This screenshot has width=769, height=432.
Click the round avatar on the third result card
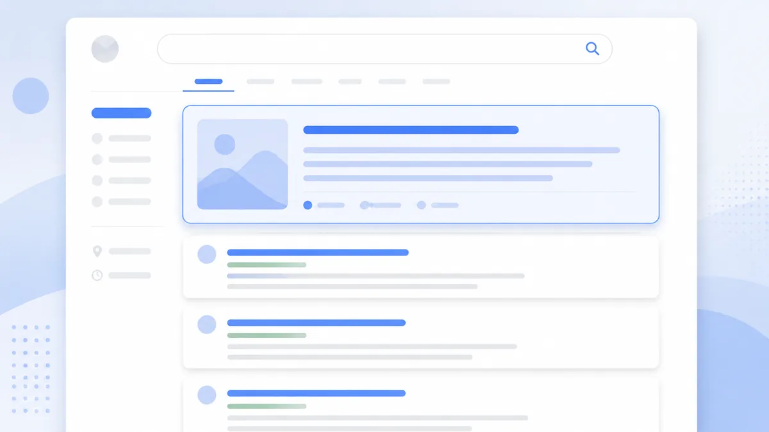(x=206, y=395)
